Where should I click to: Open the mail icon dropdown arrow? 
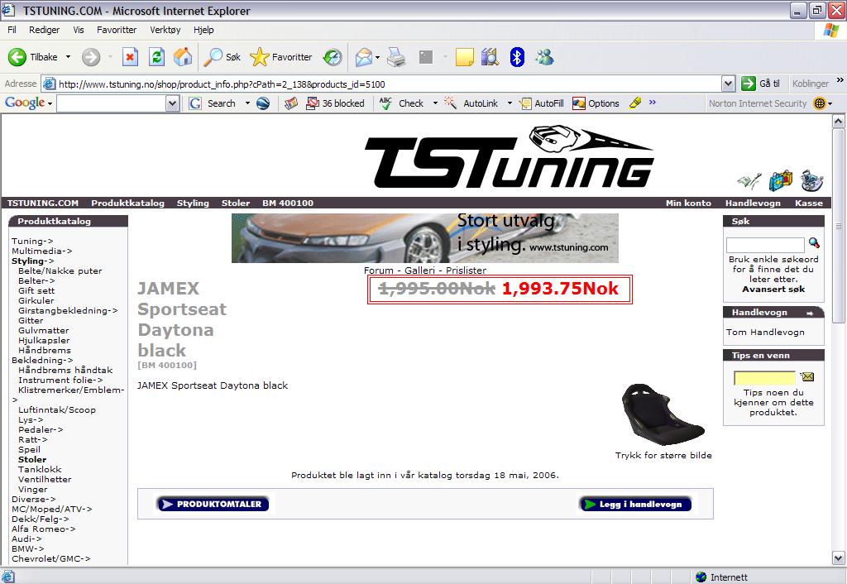(x=377, y=57)
